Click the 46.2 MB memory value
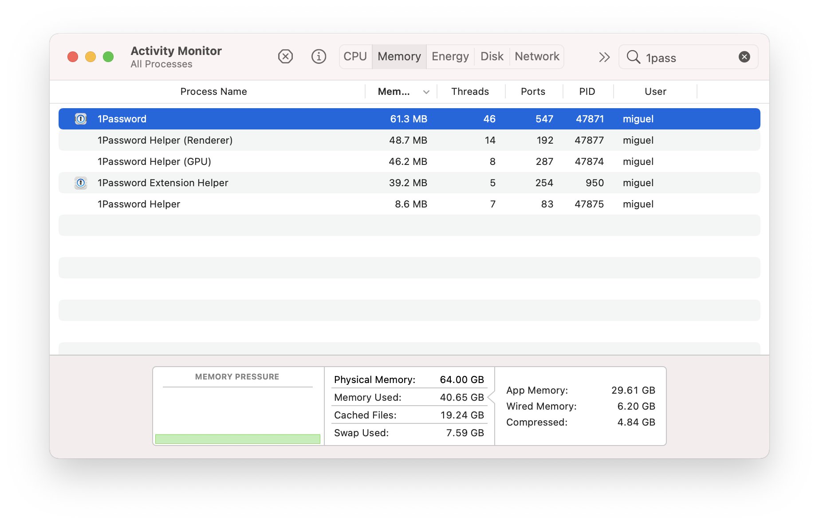This screenshot has height=524, width=819. click(x=408, y=161)
